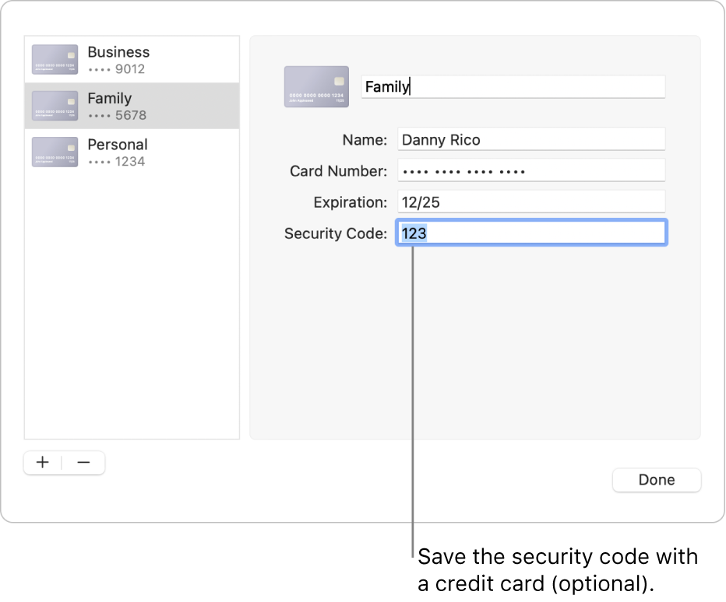Click the add card plus icon
Viewport: 726px width, 602px height.
(x=42, y=462)
